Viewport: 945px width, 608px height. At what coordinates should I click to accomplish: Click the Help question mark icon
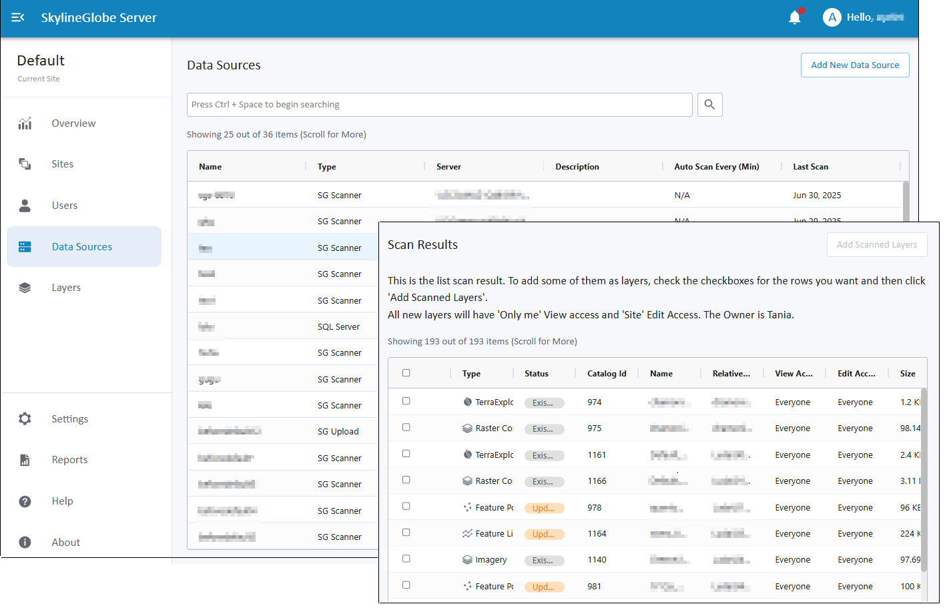[x=25, y=501]
